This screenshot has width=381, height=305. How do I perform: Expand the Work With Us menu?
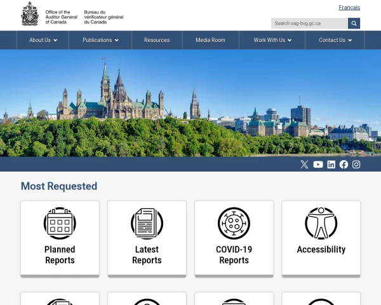[x=272, y=40]
